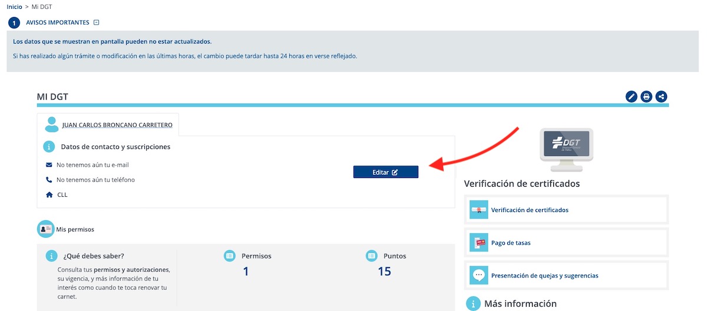The image size is (707, 311).
Task: Click the user avatar icon beside the name
Action: tap(52, 125)
